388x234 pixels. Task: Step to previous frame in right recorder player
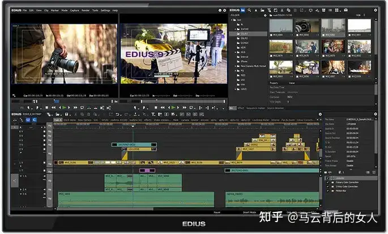coord(169,108)
